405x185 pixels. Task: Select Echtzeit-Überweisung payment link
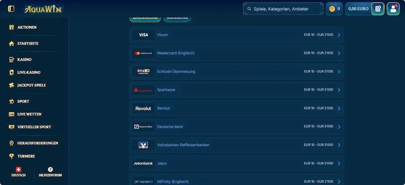(x=176, y=72)
